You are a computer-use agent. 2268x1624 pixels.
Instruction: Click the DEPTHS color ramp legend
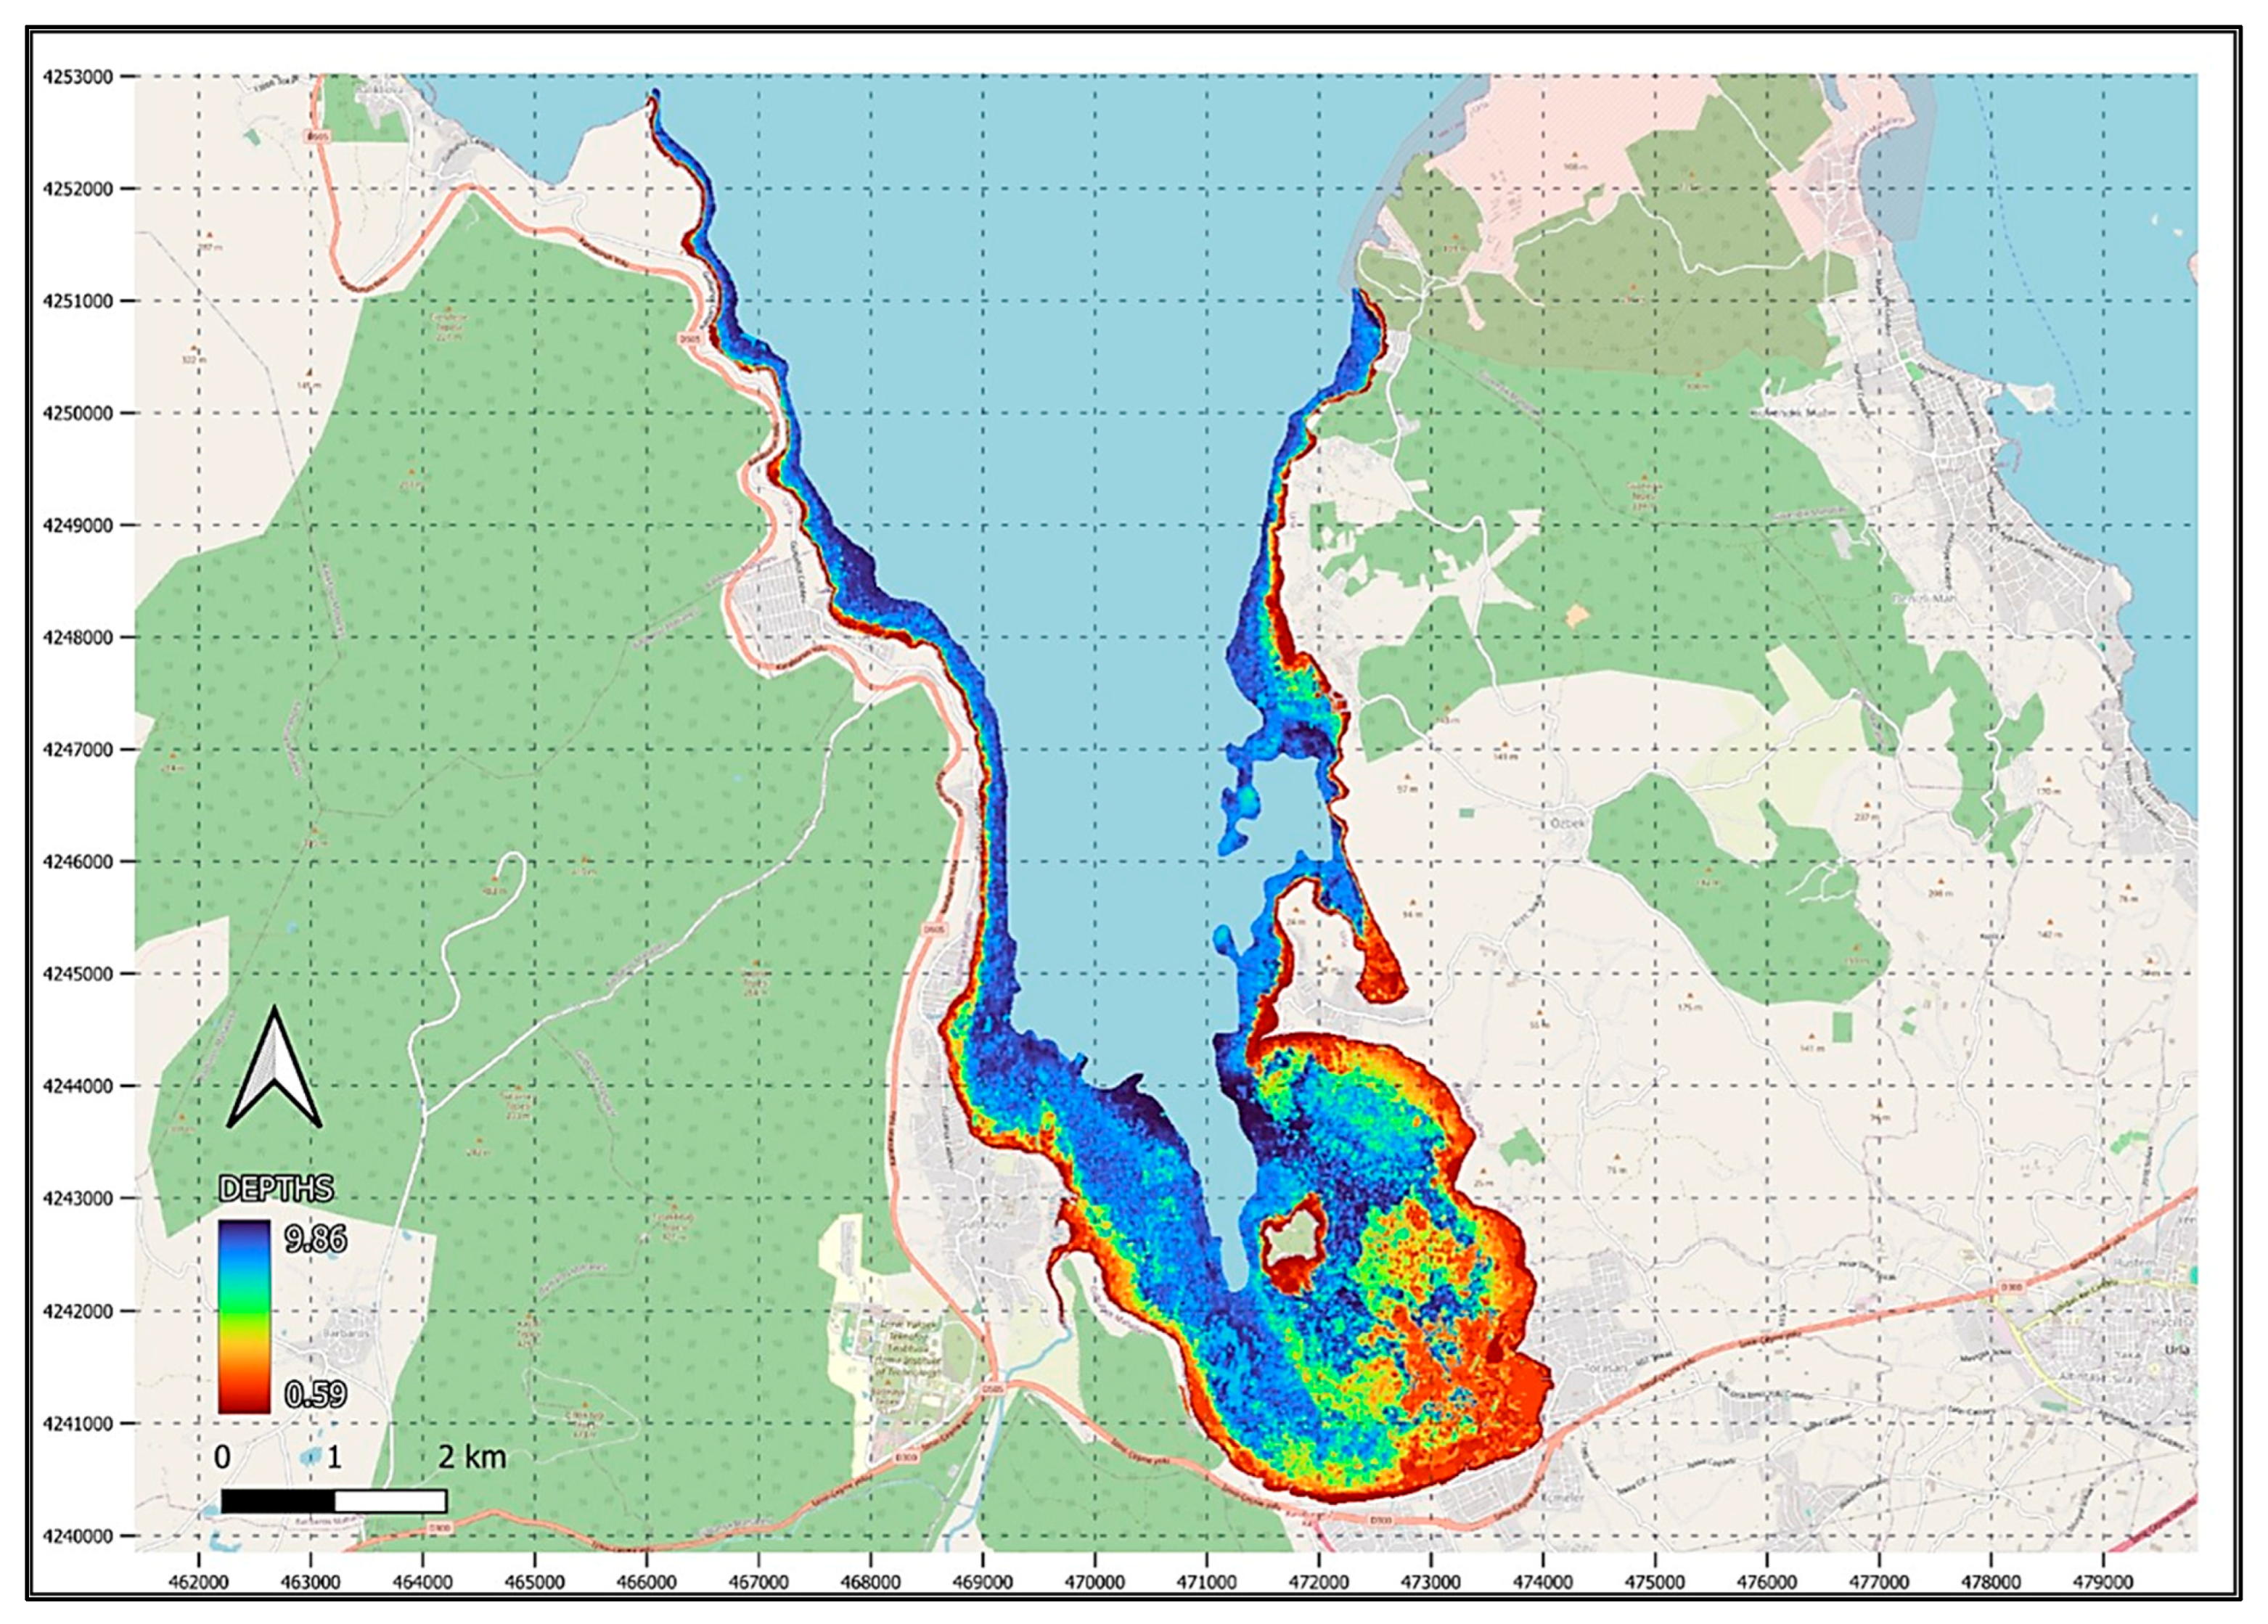[244, 1316]
